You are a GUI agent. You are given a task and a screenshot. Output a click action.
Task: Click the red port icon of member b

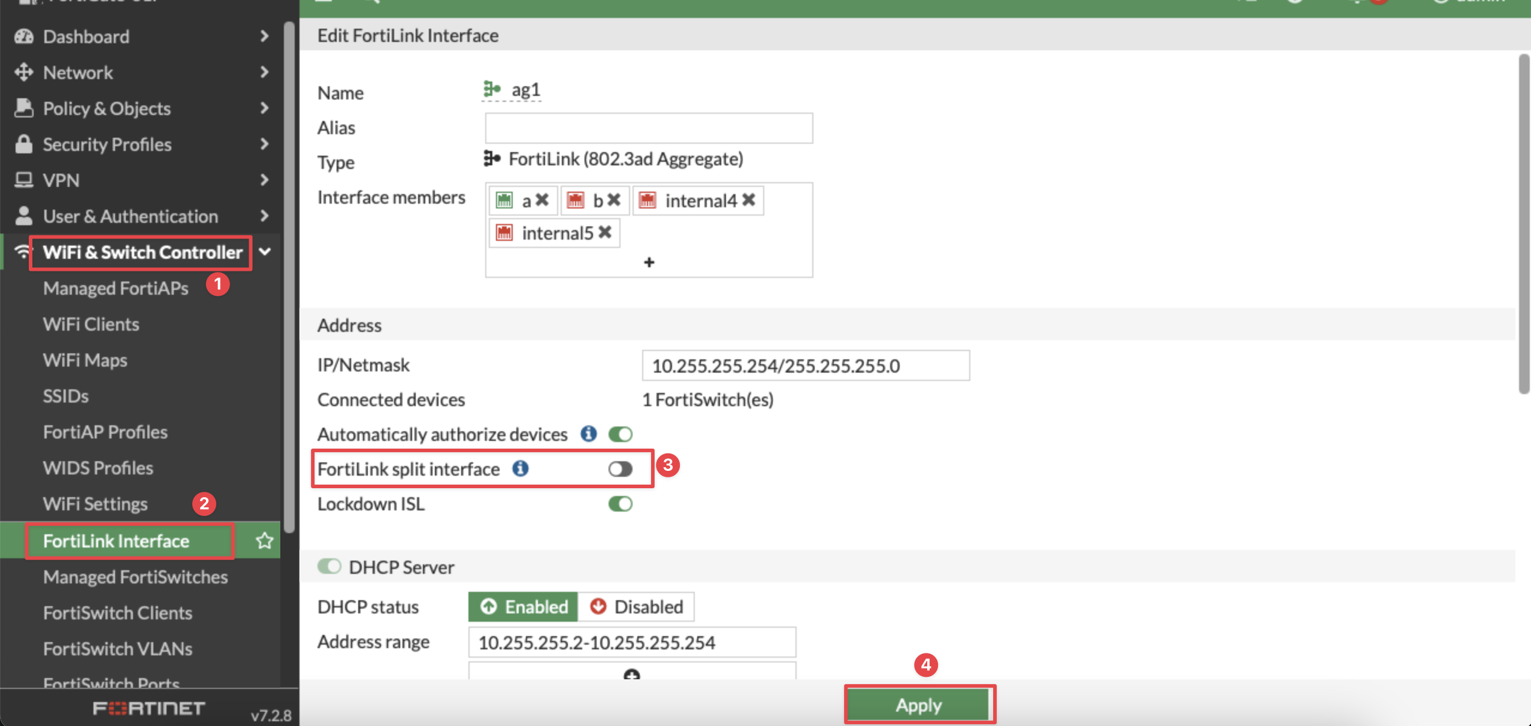click(x=576, y=200)
